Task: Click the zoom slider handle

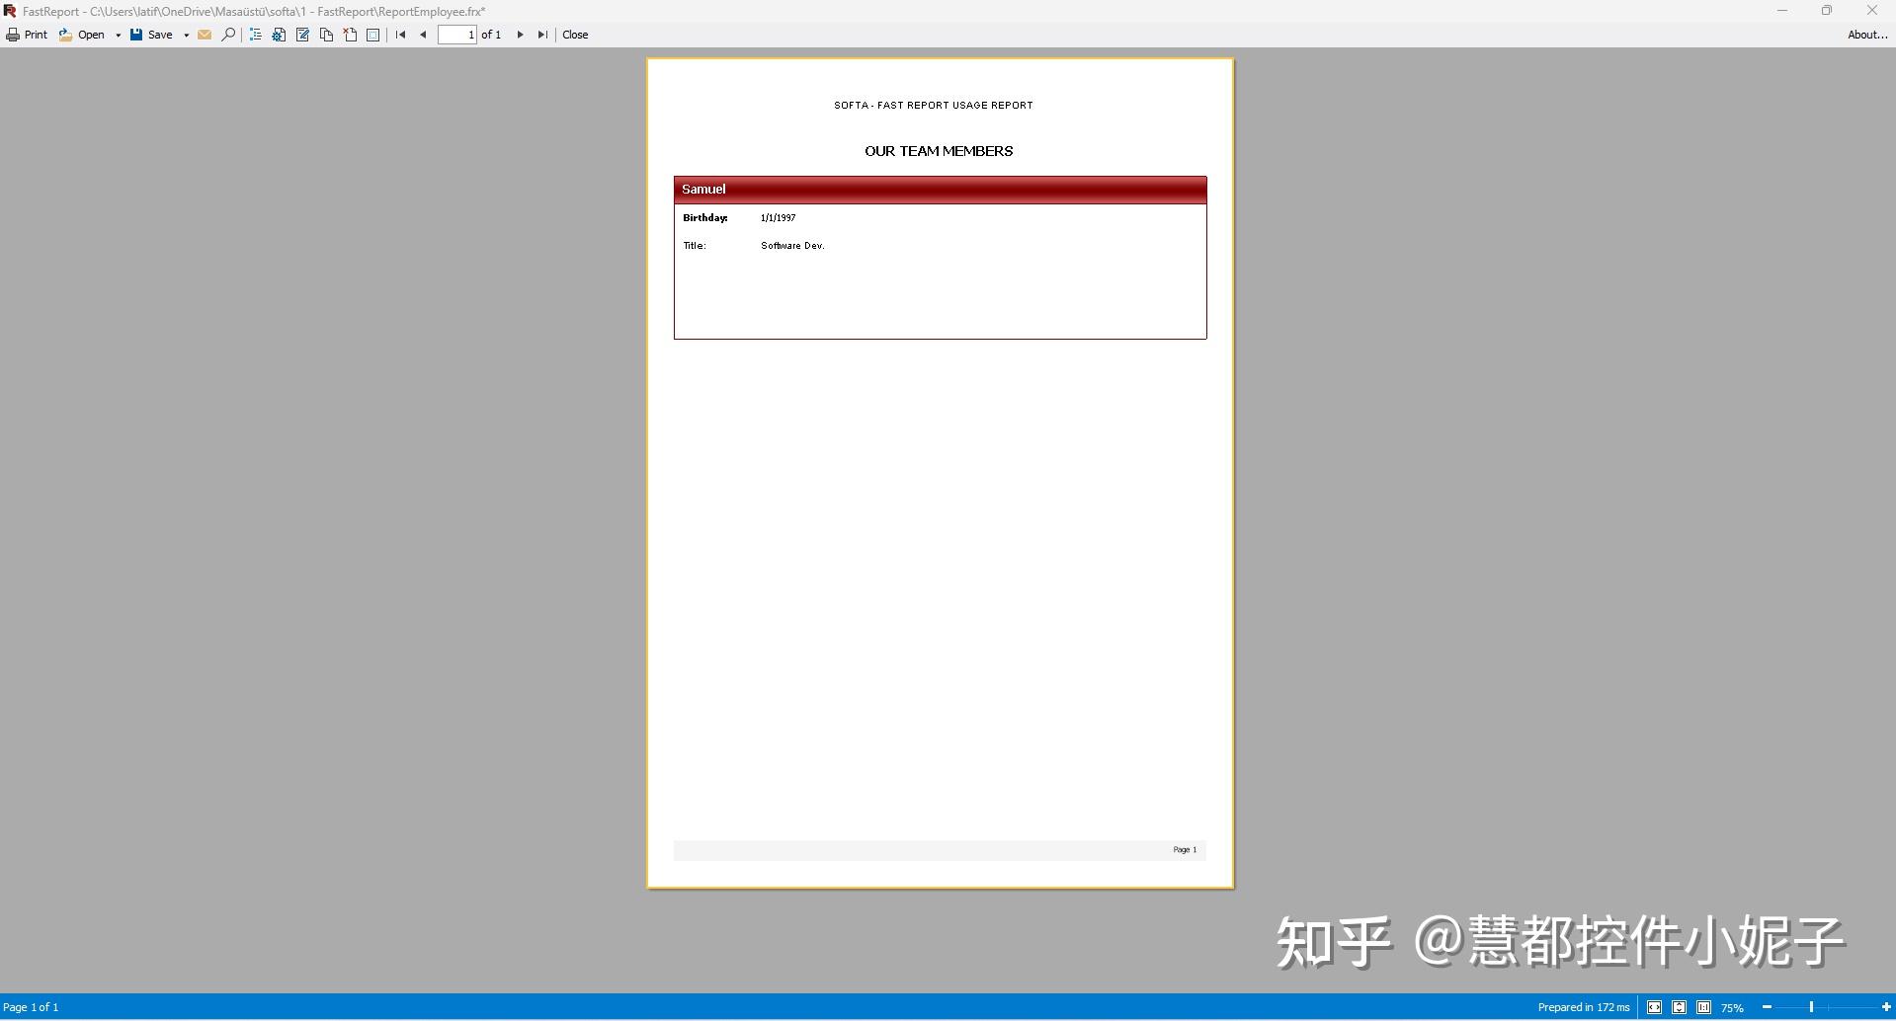Action: [1811, 1007]
